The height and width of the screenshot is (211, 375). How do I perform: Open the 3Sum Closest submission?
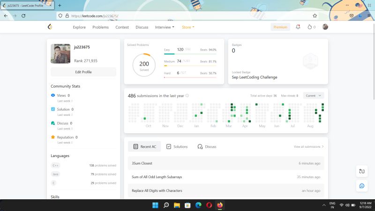(226, 163)
